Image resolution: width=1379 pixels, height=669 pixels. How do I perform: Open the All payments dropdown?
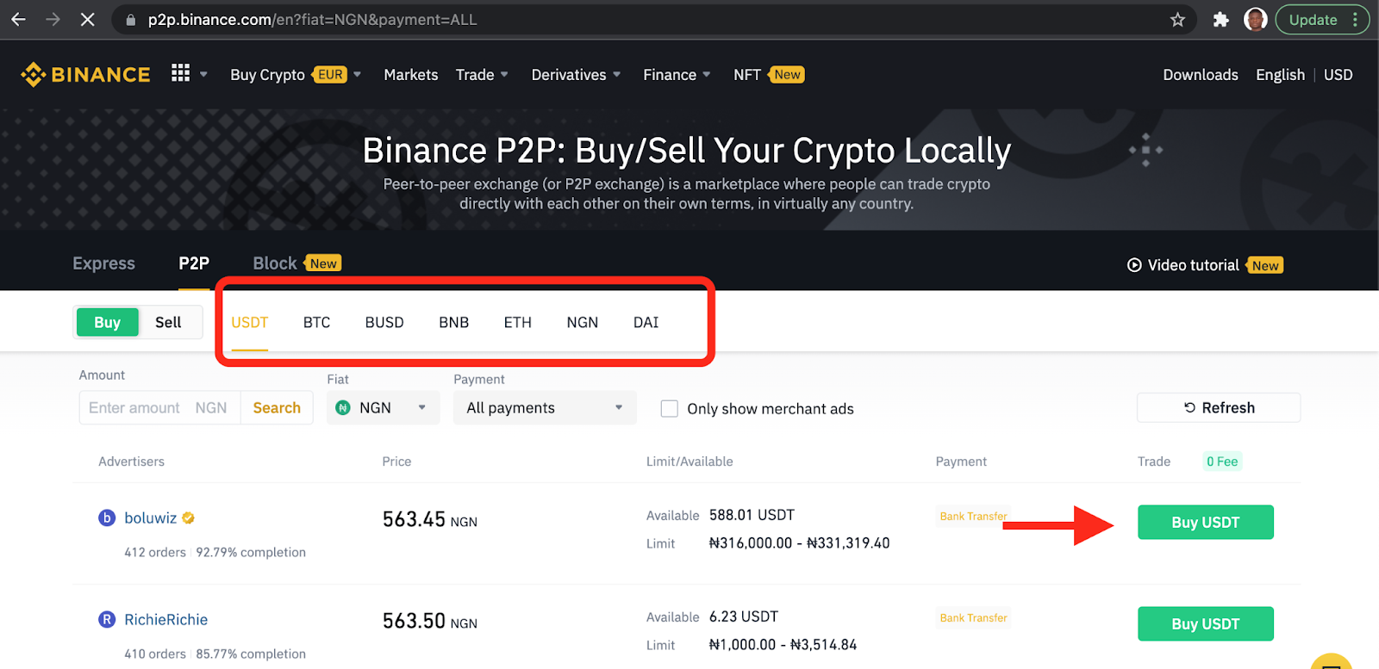pyautogui.click(x=545, y=407)
